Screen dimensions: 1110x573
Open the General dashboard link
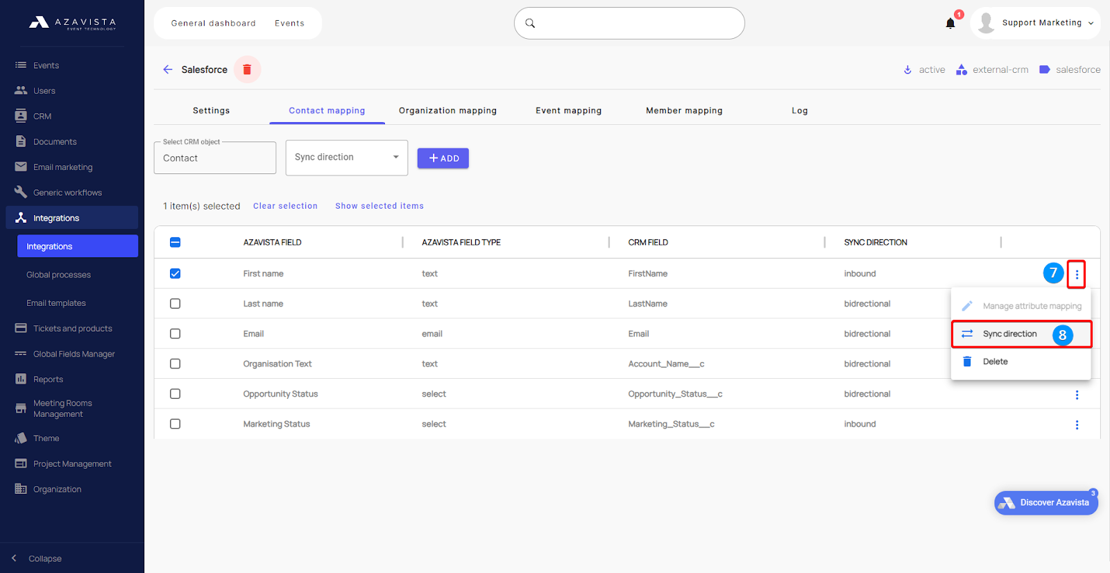(x=213, y=24)
